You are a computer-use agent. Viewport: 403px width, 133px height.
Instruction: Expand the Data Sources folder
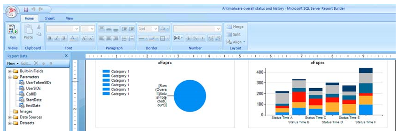pos(10,117)
